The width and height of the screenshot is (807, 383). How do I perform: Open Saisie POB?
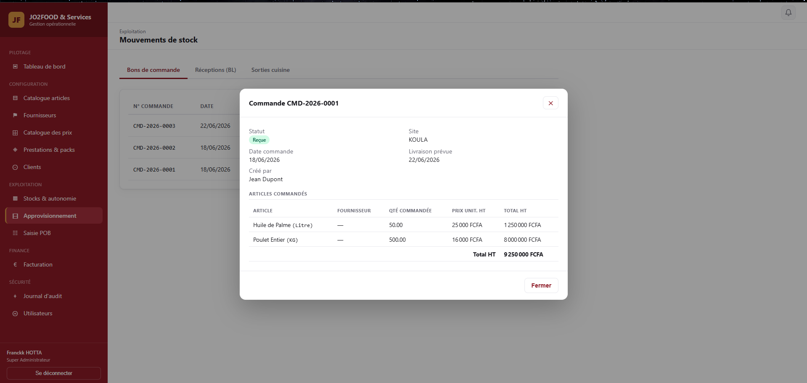(54, 233)
